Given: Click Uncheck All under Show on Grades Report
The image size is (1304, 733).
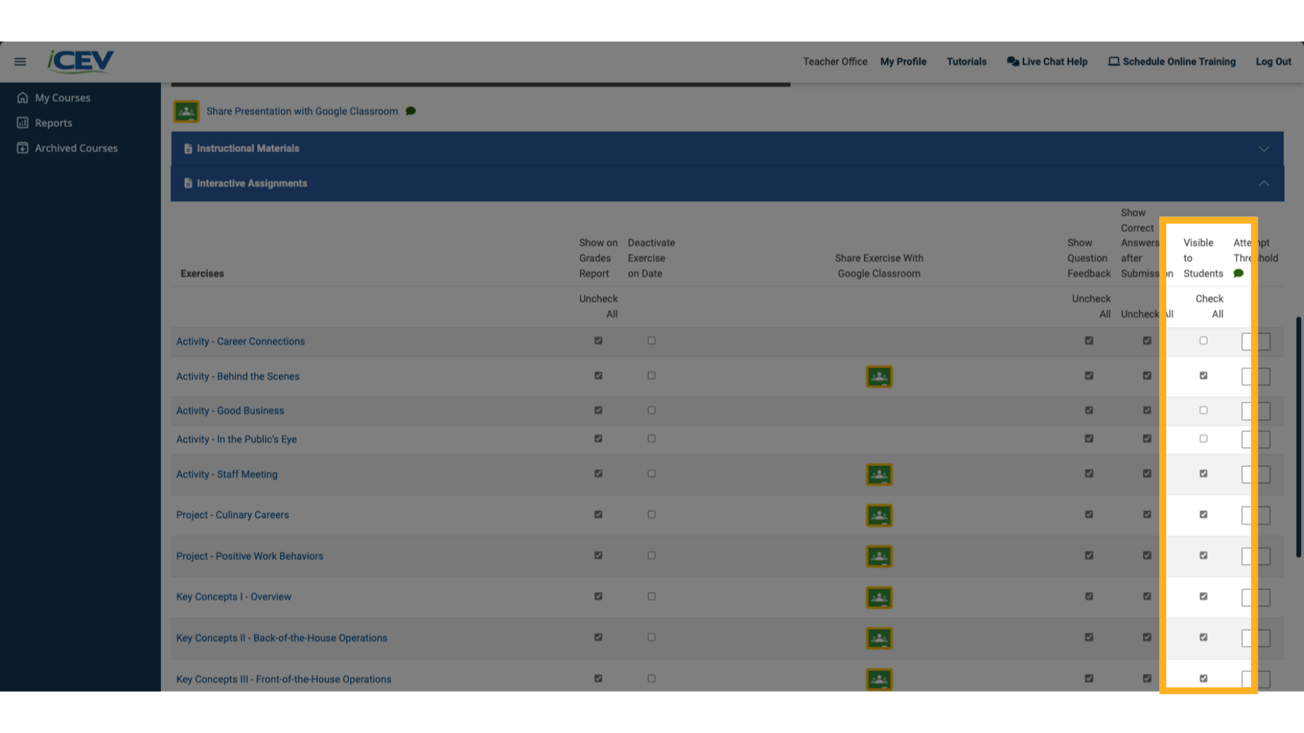Looking at the screenshot, I should pyautogui.click(x=598, y=306).
